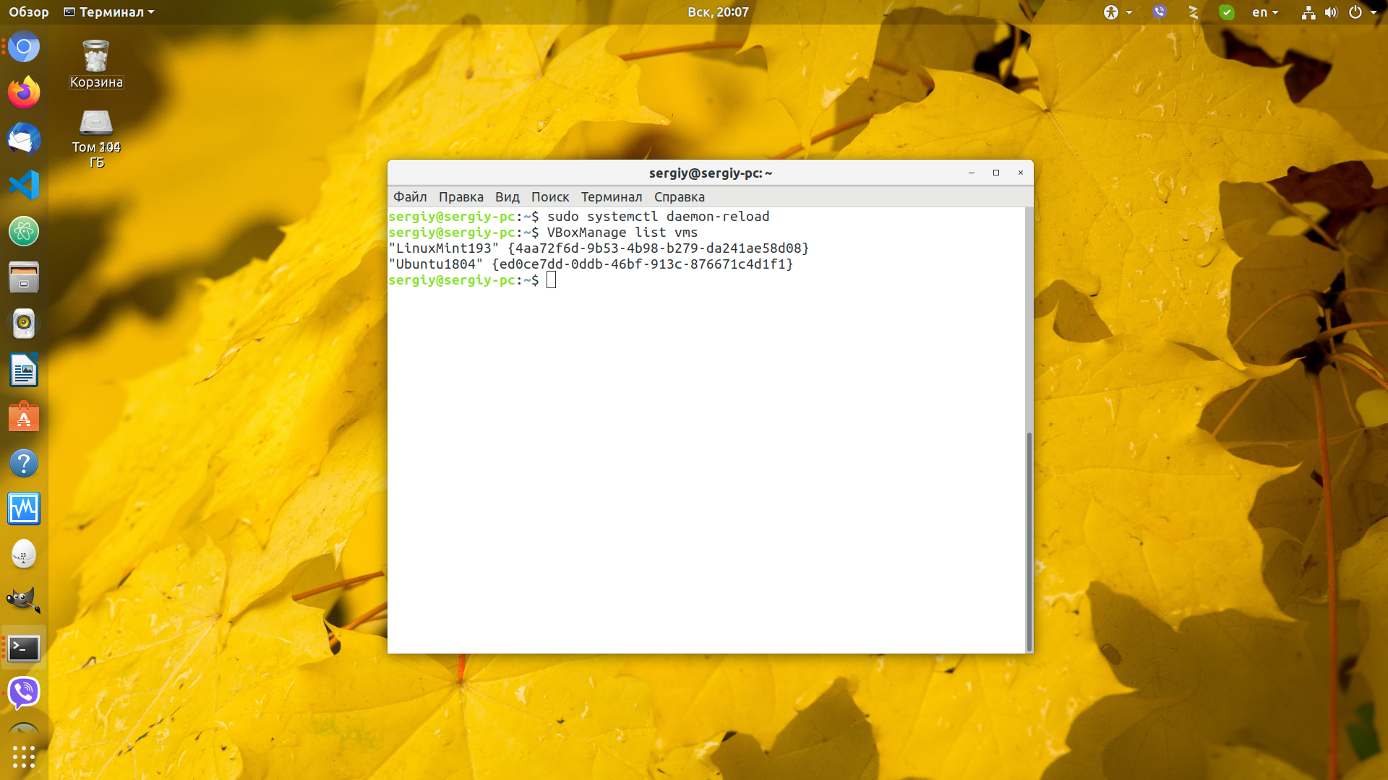Viewport: 1388px width, 780px height.
Task: Open the Корзина trash desktop icon
Action: tap(96, 65)
